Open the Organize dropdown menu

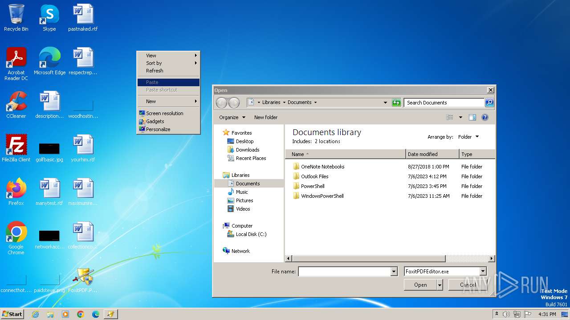coord(232,117)
